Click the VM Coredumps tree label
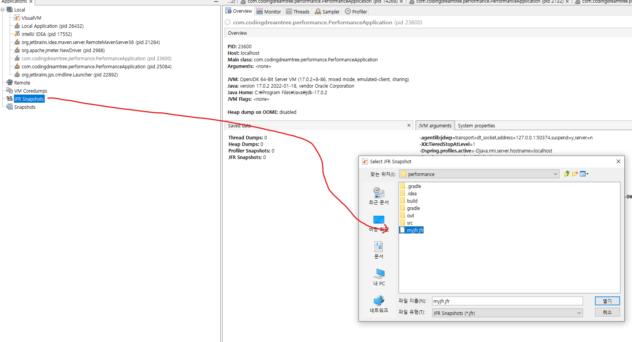 point(30,91)
